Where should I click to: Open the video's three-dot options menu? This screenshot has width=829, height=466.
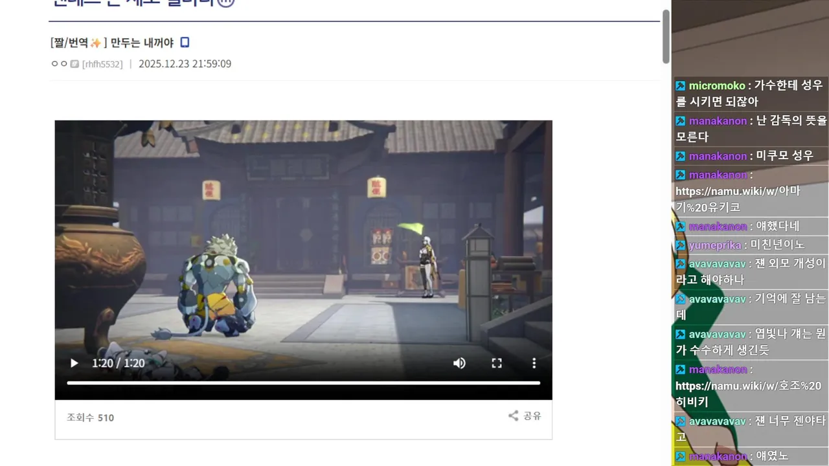(534, 363)
